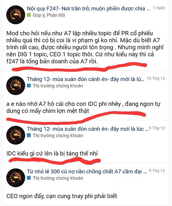Select Thị trường chứng khoán under last post
Screen dimensions: 172x206
[58, 178]
